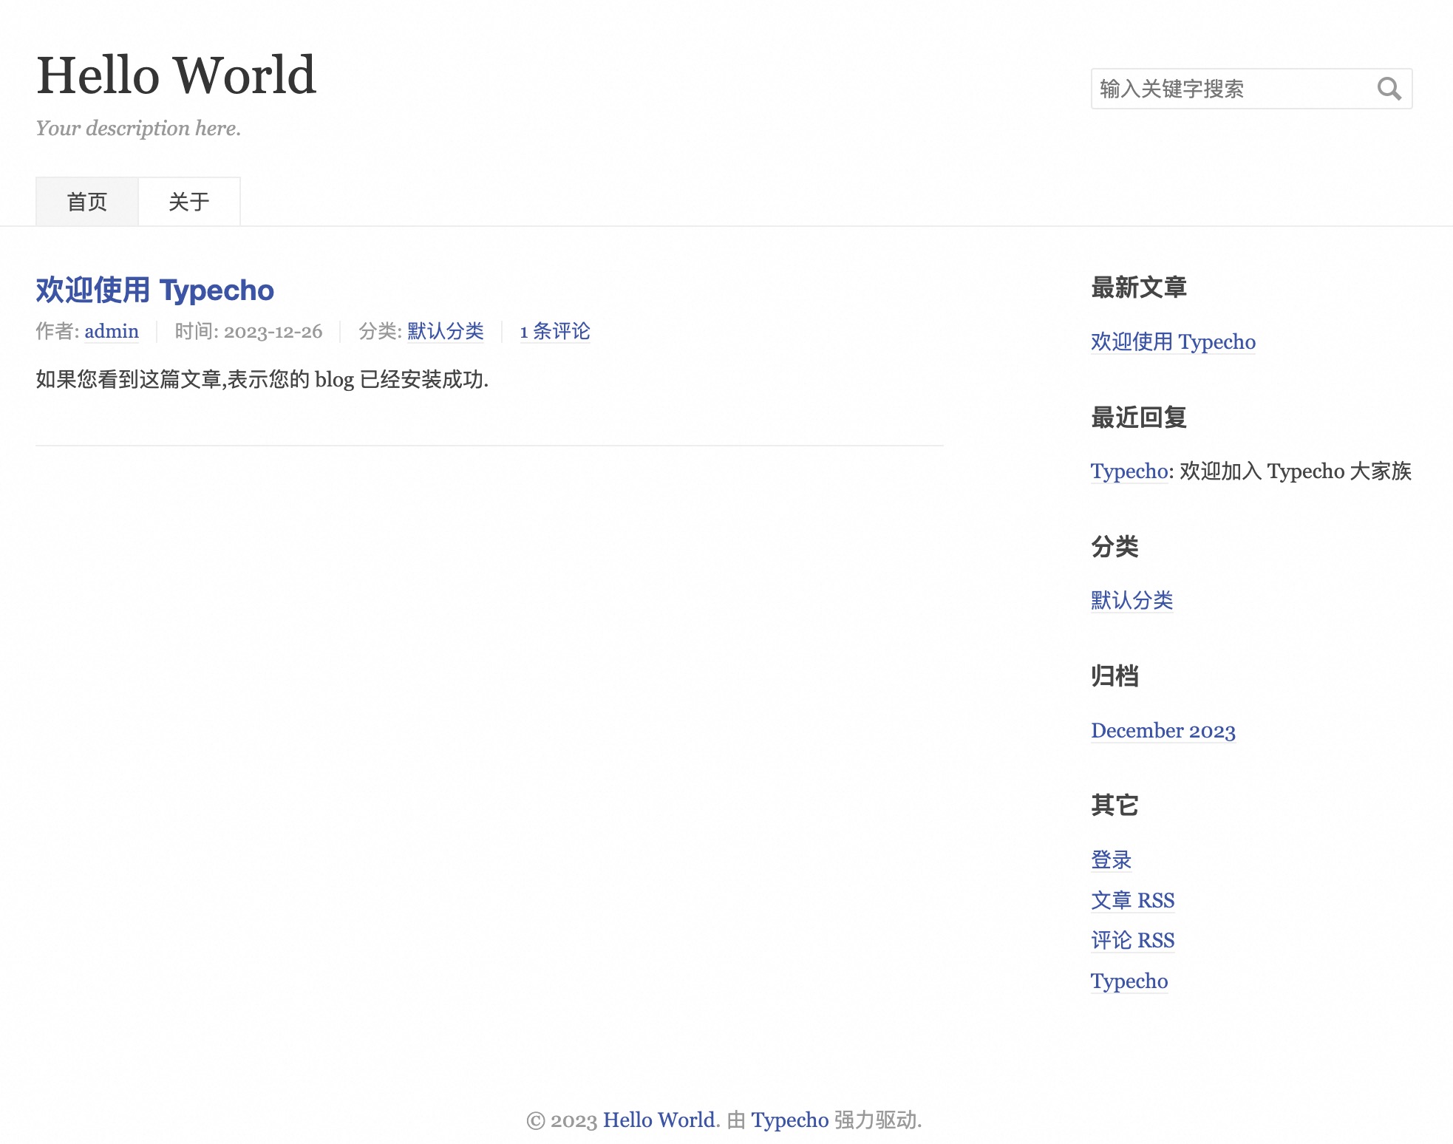
Task: Click the 最新文章 sidebar heading
Action: [1139, 287]
